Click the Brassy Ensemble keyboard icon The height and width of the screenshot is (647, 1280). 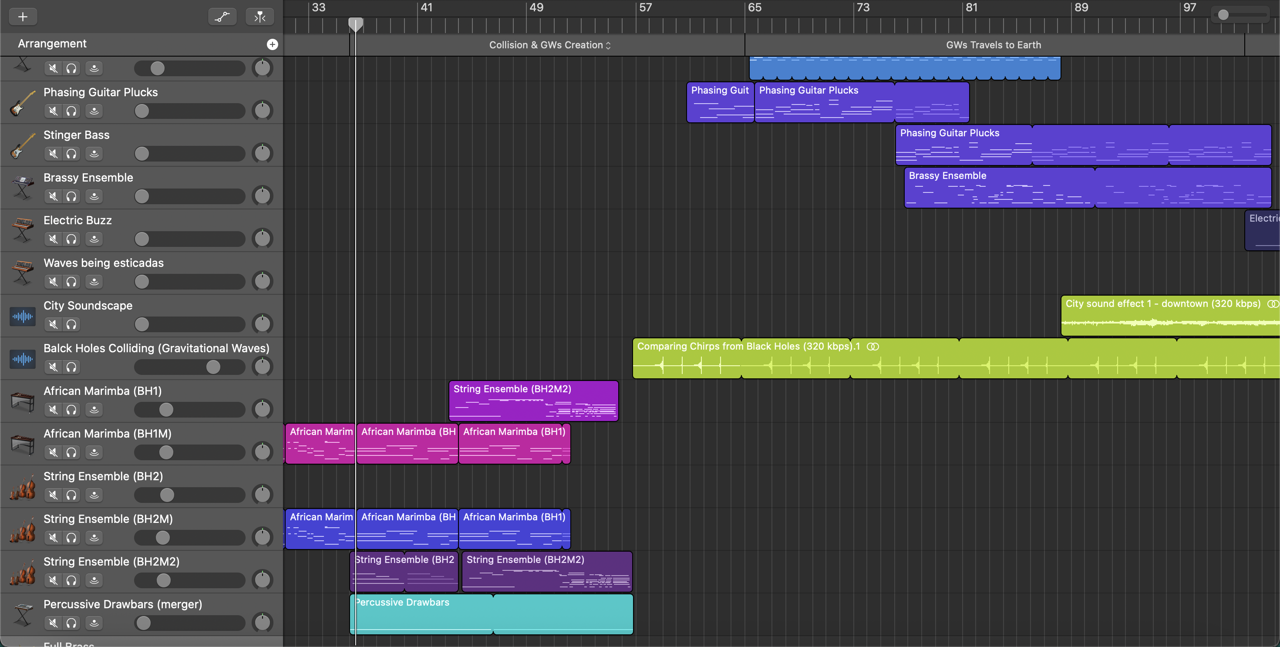click(22, 188)
